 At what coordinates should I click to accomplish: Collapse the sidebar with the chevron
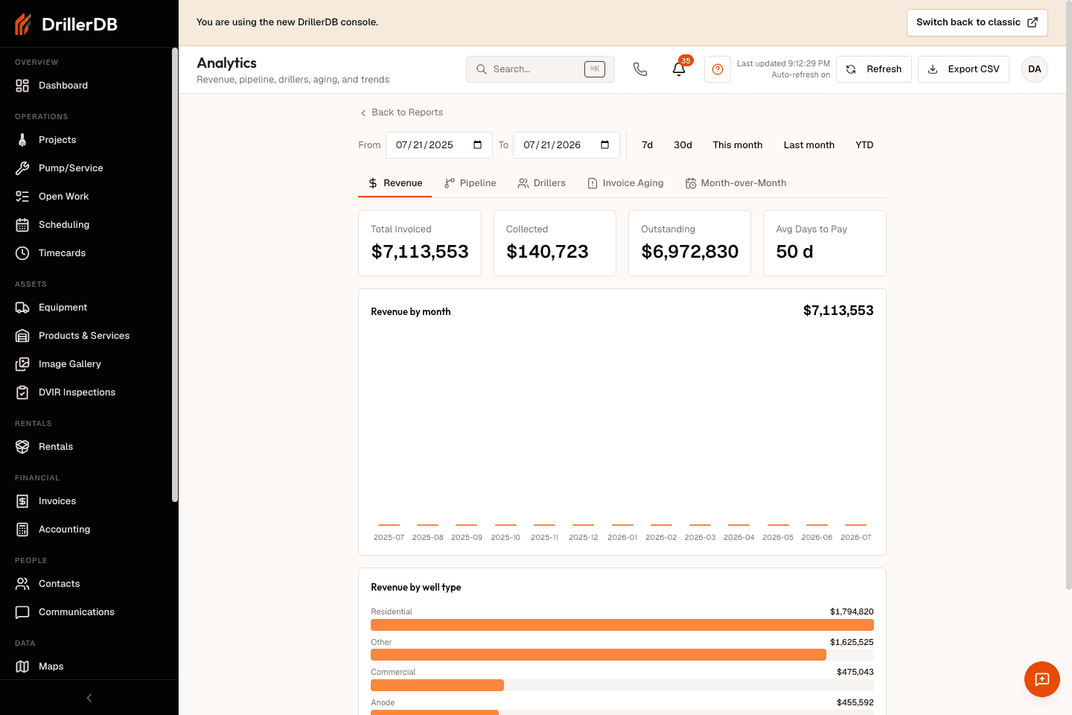[x=89, y=698]
